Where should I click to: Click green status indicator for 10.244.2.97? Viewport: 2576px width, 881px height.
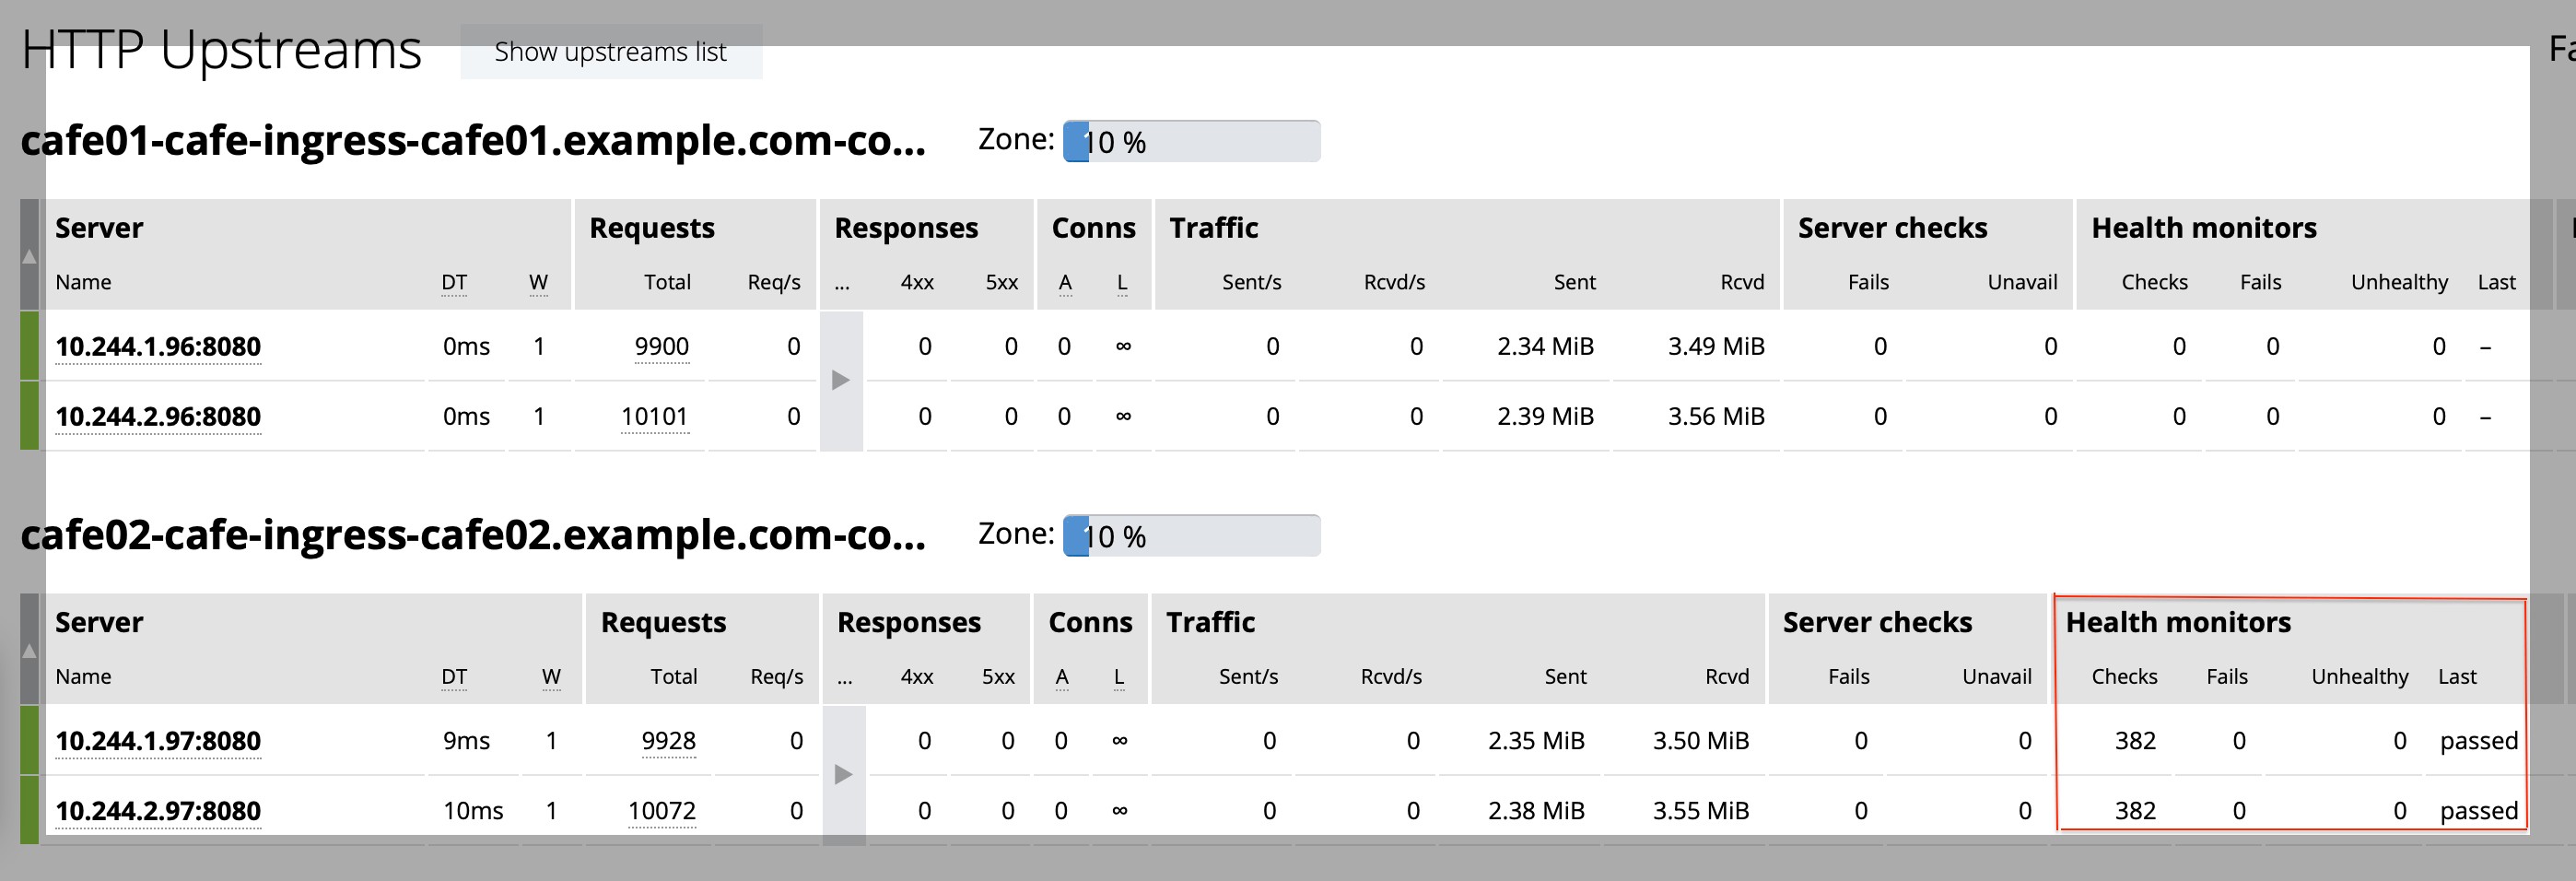[29, 810]
